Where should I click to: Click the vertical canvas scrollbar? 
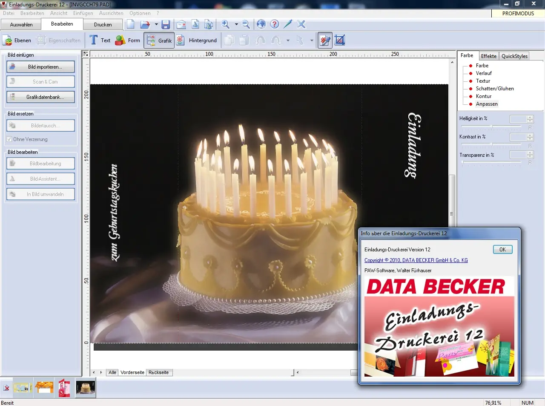(x=452, y=213)
